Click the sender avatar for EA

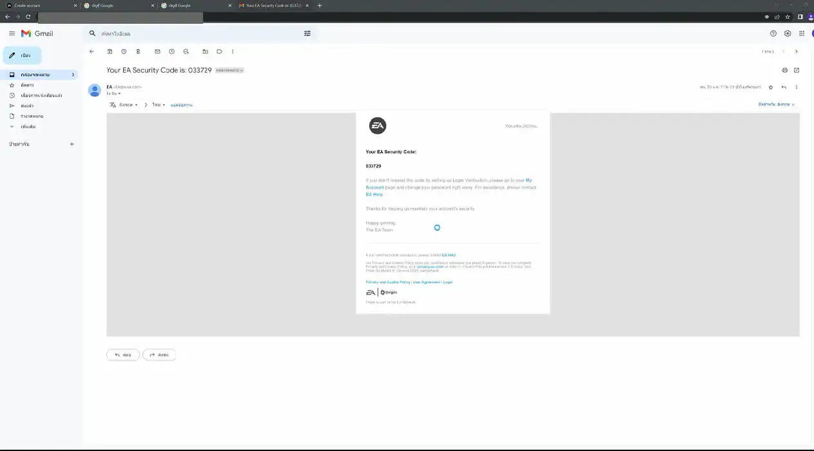click(x=94, y=90)
